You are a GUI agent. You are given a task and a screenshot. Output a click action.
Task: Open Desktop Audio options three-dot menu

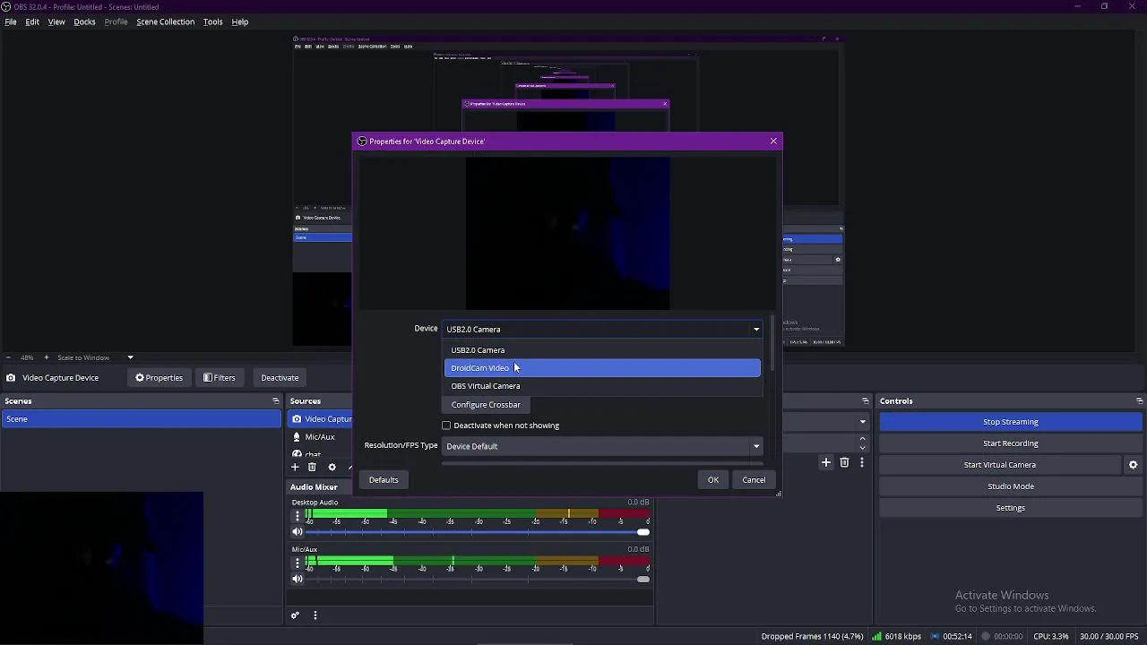pyautogui.click(x=298, y=516)
